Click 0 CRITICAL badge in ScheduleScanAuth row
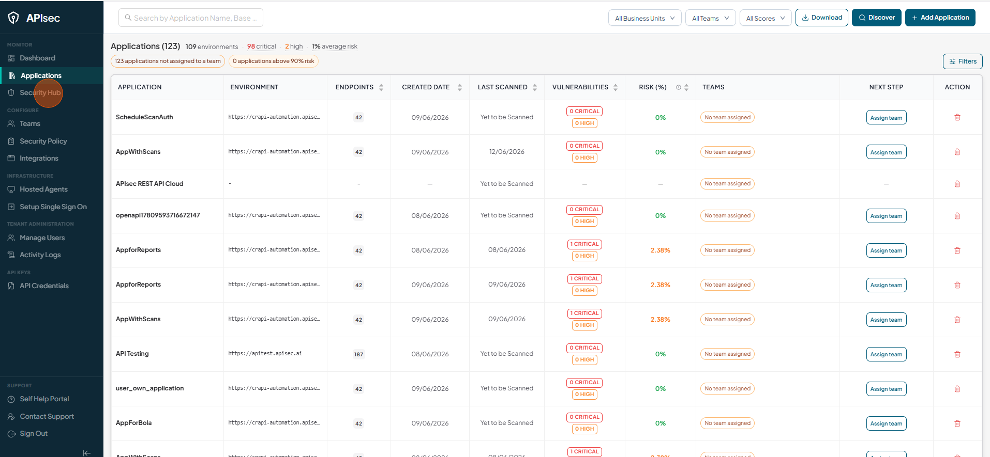990x457 pixels. click(584, 112)
